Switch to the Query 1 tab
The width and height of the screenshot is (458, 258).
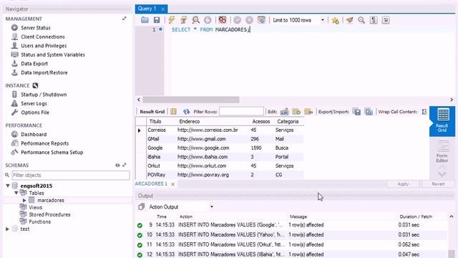(147, 9)
